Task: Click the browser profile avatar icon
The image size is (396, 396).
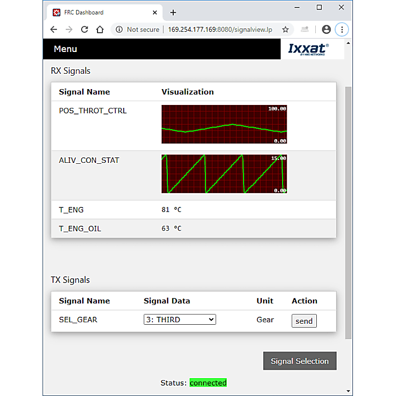Action: tap(326, 29)
